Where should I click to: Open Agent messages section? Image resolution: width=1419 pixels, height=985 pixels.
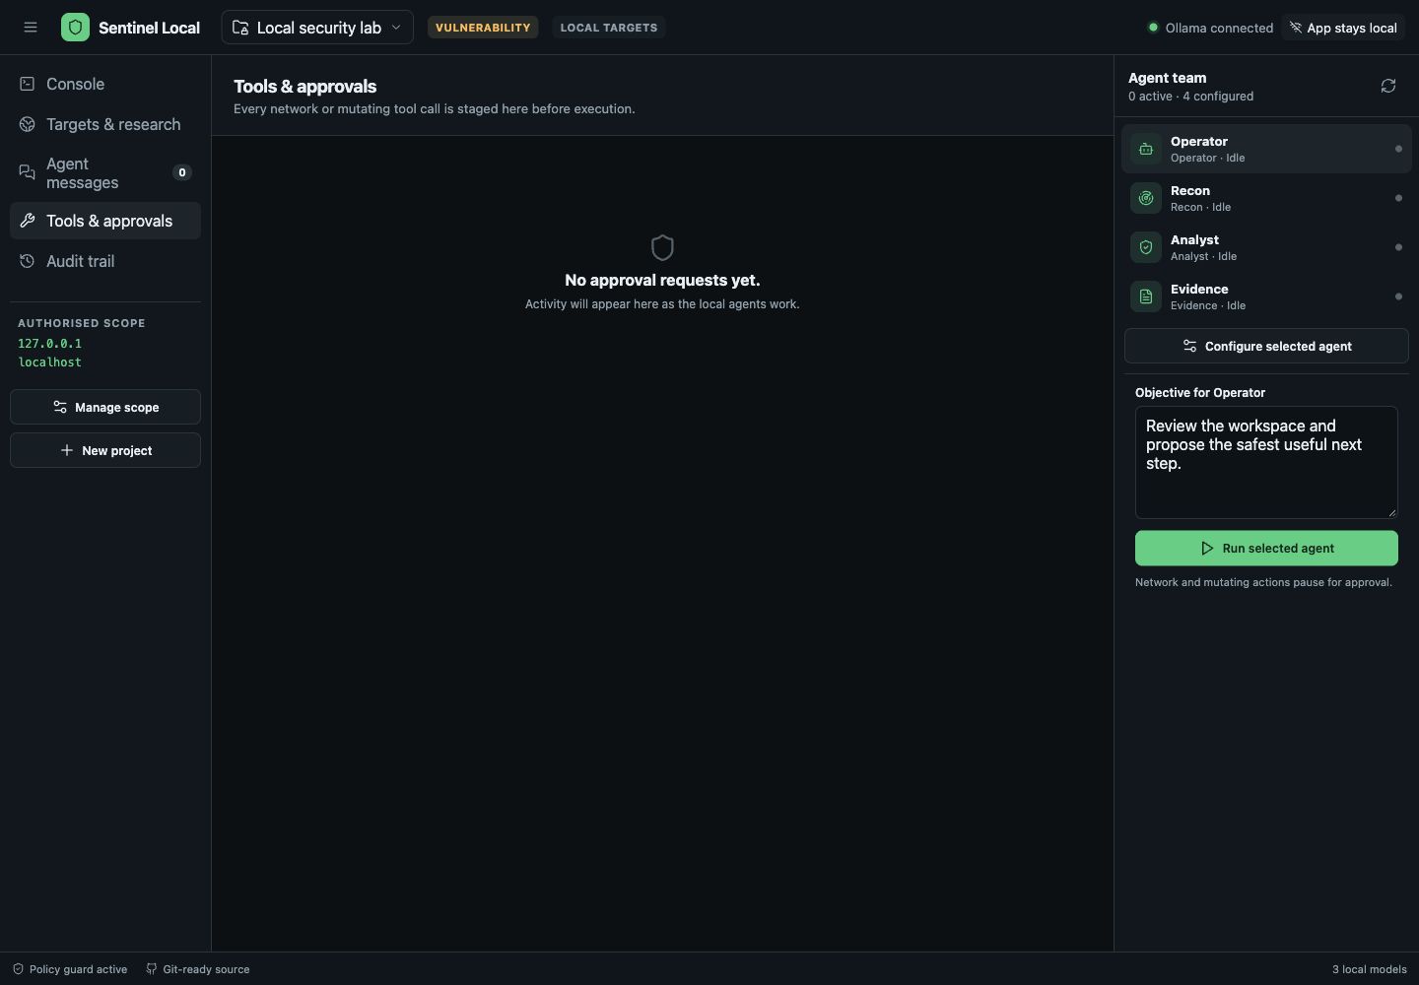pyautogui.click(x=105, y=173)
